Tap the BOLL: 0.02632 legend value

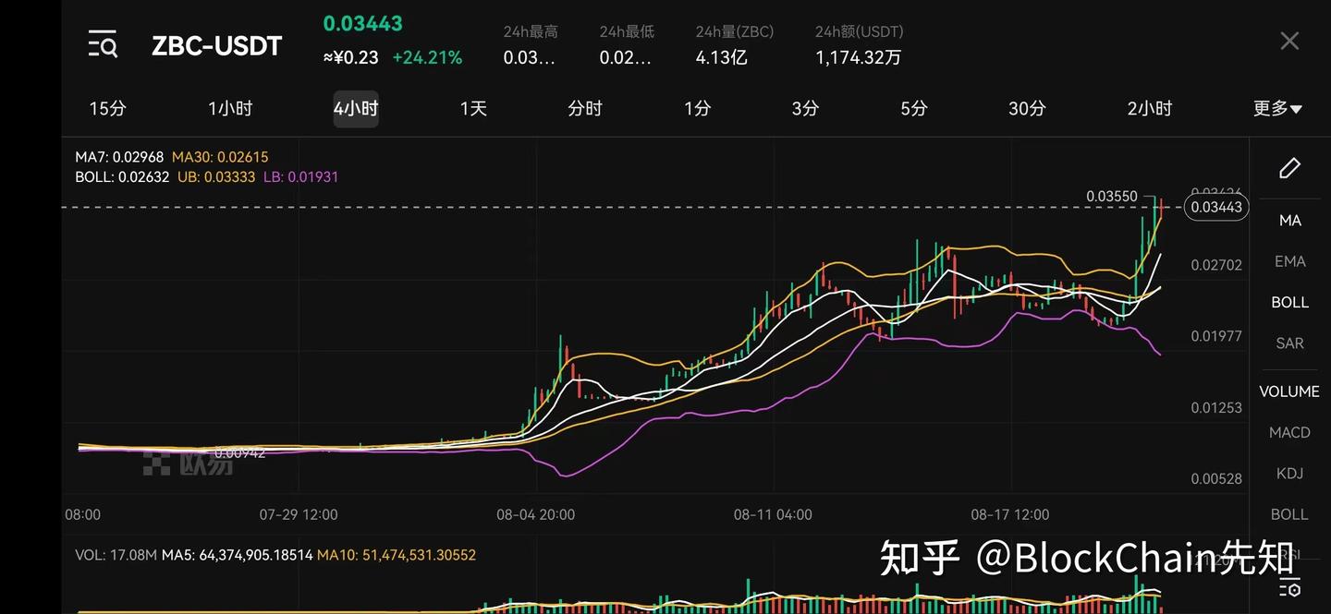[122, 176]
